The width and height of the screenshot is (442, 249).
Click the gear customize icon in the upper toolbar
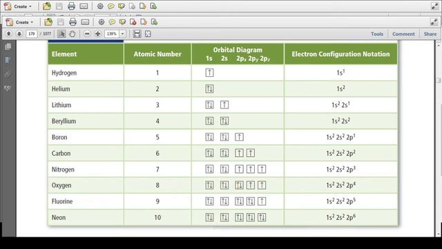coord(100,6)
